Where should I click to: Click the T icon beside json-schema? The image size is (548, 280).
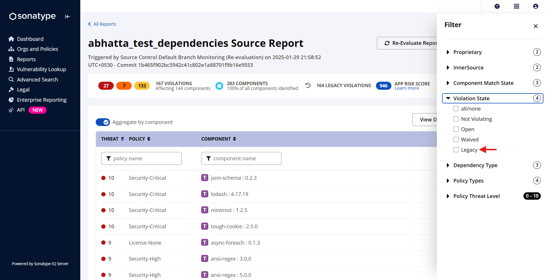click(x=205, y=178)
